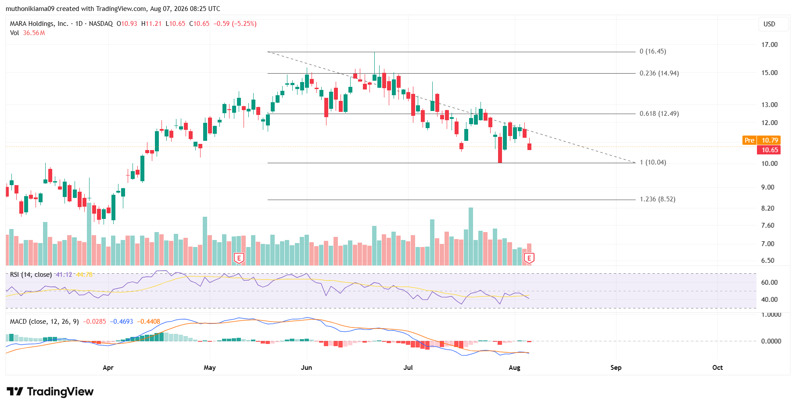The height and width of the screenshot is (408, 796).
Task: Click 'Jun' on the time axis
Action: 306,368
